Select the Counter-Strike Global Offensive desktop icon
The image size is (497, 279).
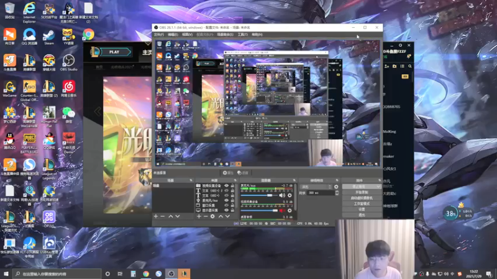pos(29,91)
